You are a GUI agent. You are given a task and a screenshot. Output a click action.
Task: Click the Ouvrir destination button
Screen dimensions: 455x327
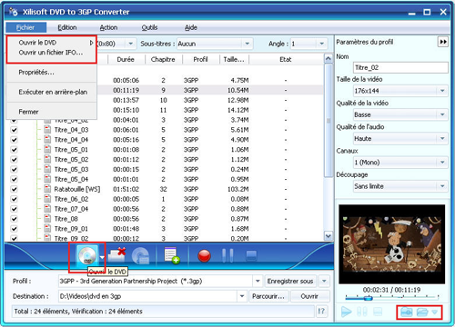coord(309,296)
